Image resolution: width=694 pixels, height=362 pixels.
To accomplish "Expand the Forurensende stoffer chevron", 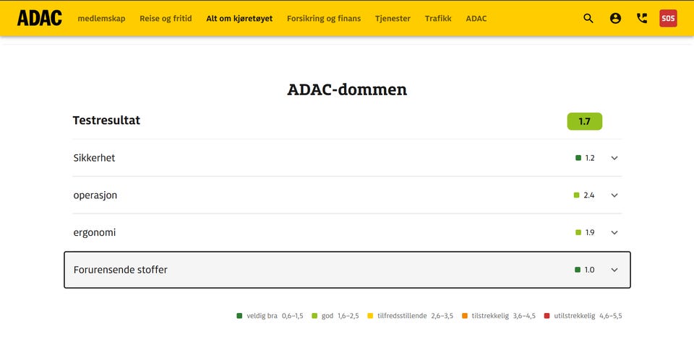I will 614,270.
